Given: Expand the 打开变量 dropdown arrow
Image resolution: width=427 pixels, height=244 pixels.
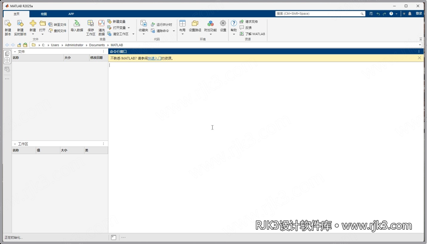Looking at the screenshot, I should [x=129, y=28].
